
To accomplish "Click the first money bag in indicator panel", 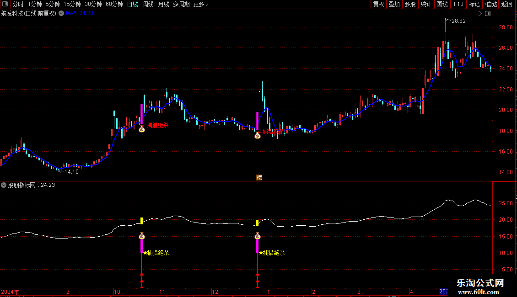I will (142, 236).
